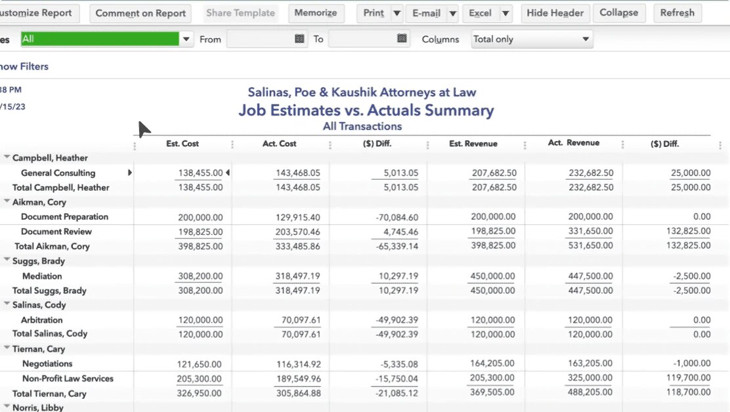The image size is (730, 412).
Task: Select the Document Review Act. Cost value
Action: point(296,232)
